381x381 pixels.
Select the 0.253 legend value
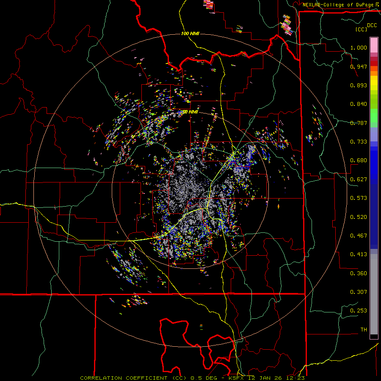359,311
